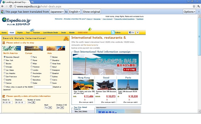Viewport: 201px width, 124px height.
Task: Open the ¥ 15,573 Seoul price link
Action: click(111, 96)
